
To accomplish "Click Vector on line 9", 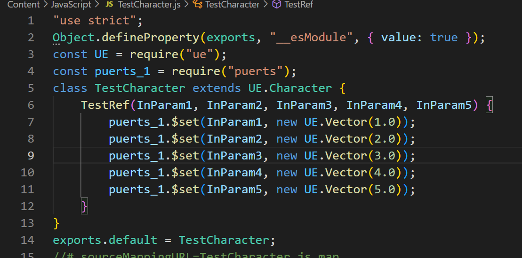I will click(346, 156).
